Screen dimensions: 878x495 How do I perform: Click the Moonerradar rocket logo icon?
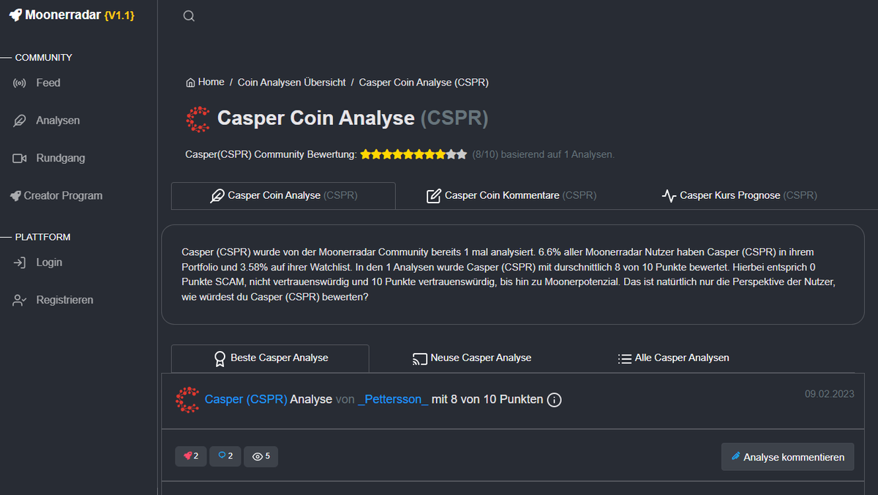pos(15,15)
